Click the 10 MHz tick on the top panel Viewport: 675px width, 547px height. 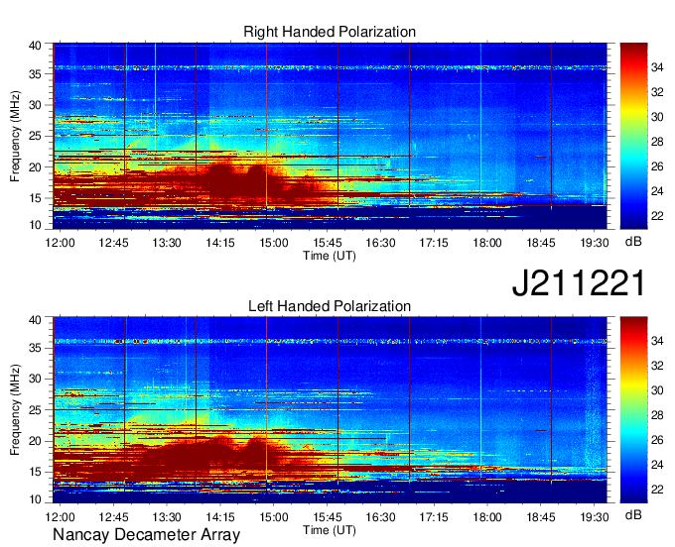pos(35,225)
